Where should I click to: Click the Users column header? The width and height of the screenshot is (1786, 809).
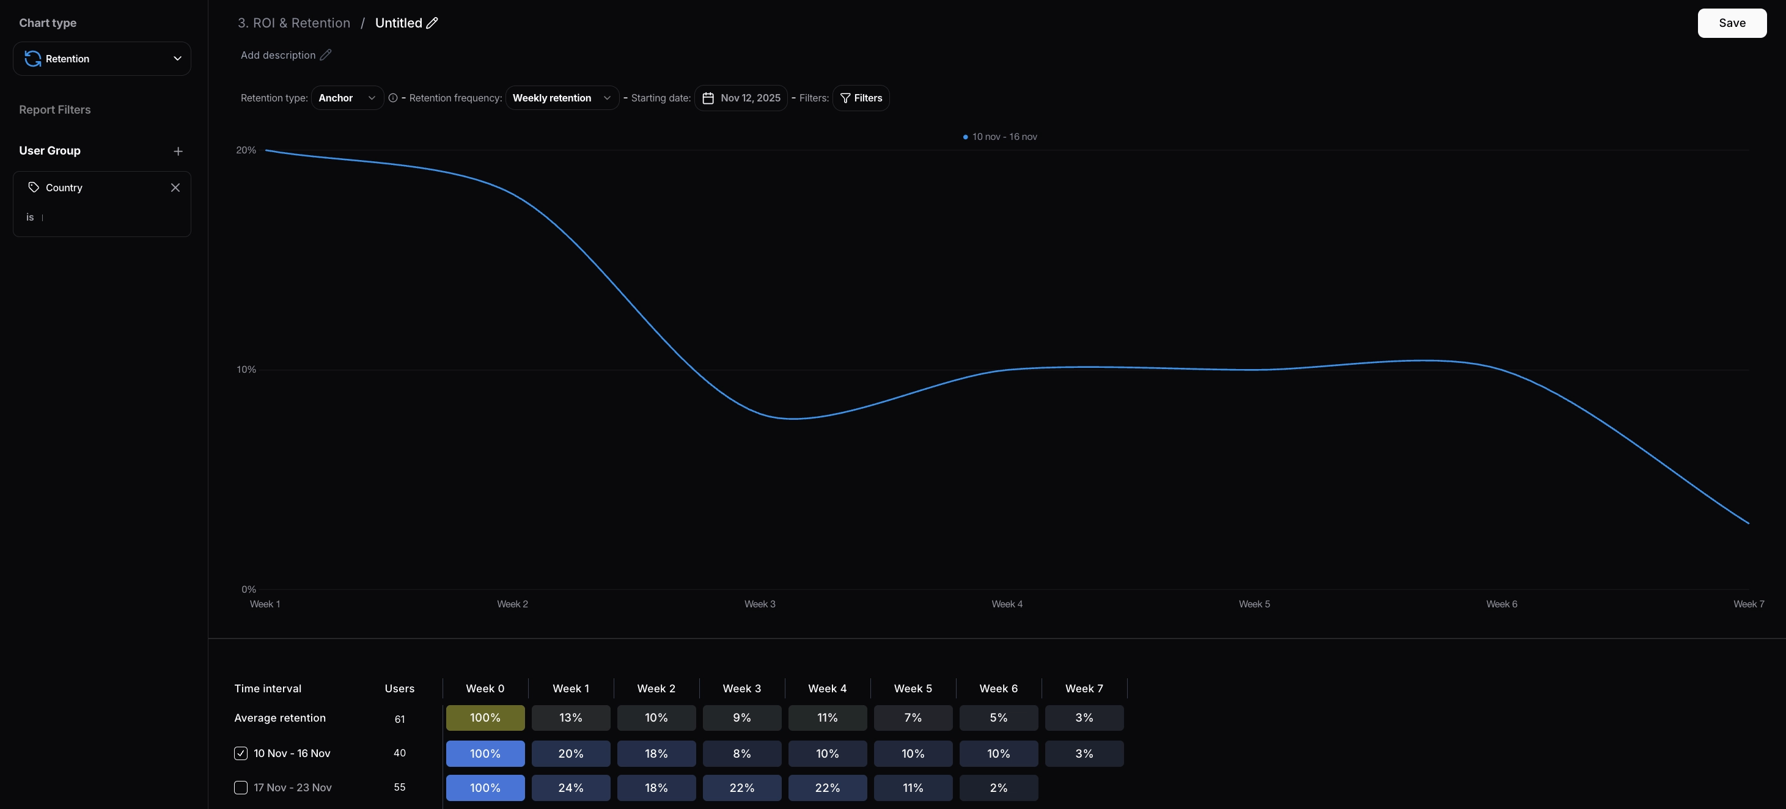click(399, 689)
